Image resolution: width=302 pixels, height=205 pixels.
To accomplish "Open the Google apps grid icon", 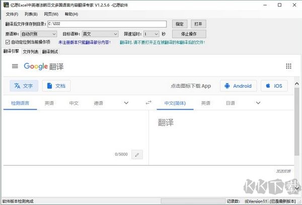I will point(288,66).
